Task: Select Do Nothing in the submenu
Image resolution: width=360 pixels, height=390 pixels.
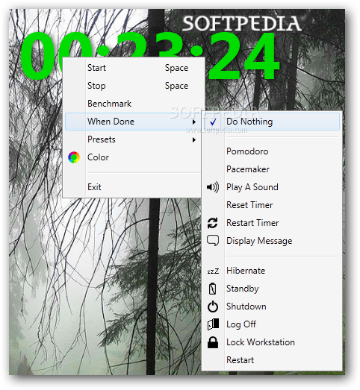Action: click(x=272, y=122)
